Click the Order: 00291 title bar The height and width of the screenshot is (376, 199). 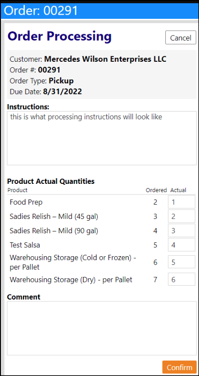(99, 10)
